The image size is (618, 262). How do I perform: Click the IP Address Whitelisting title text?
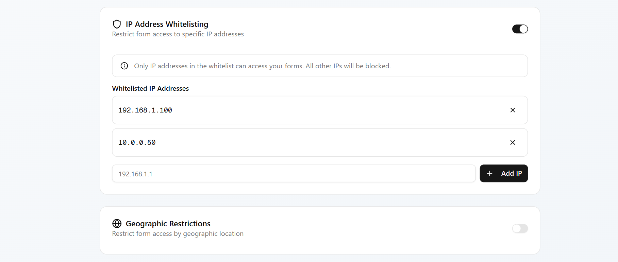167,24
